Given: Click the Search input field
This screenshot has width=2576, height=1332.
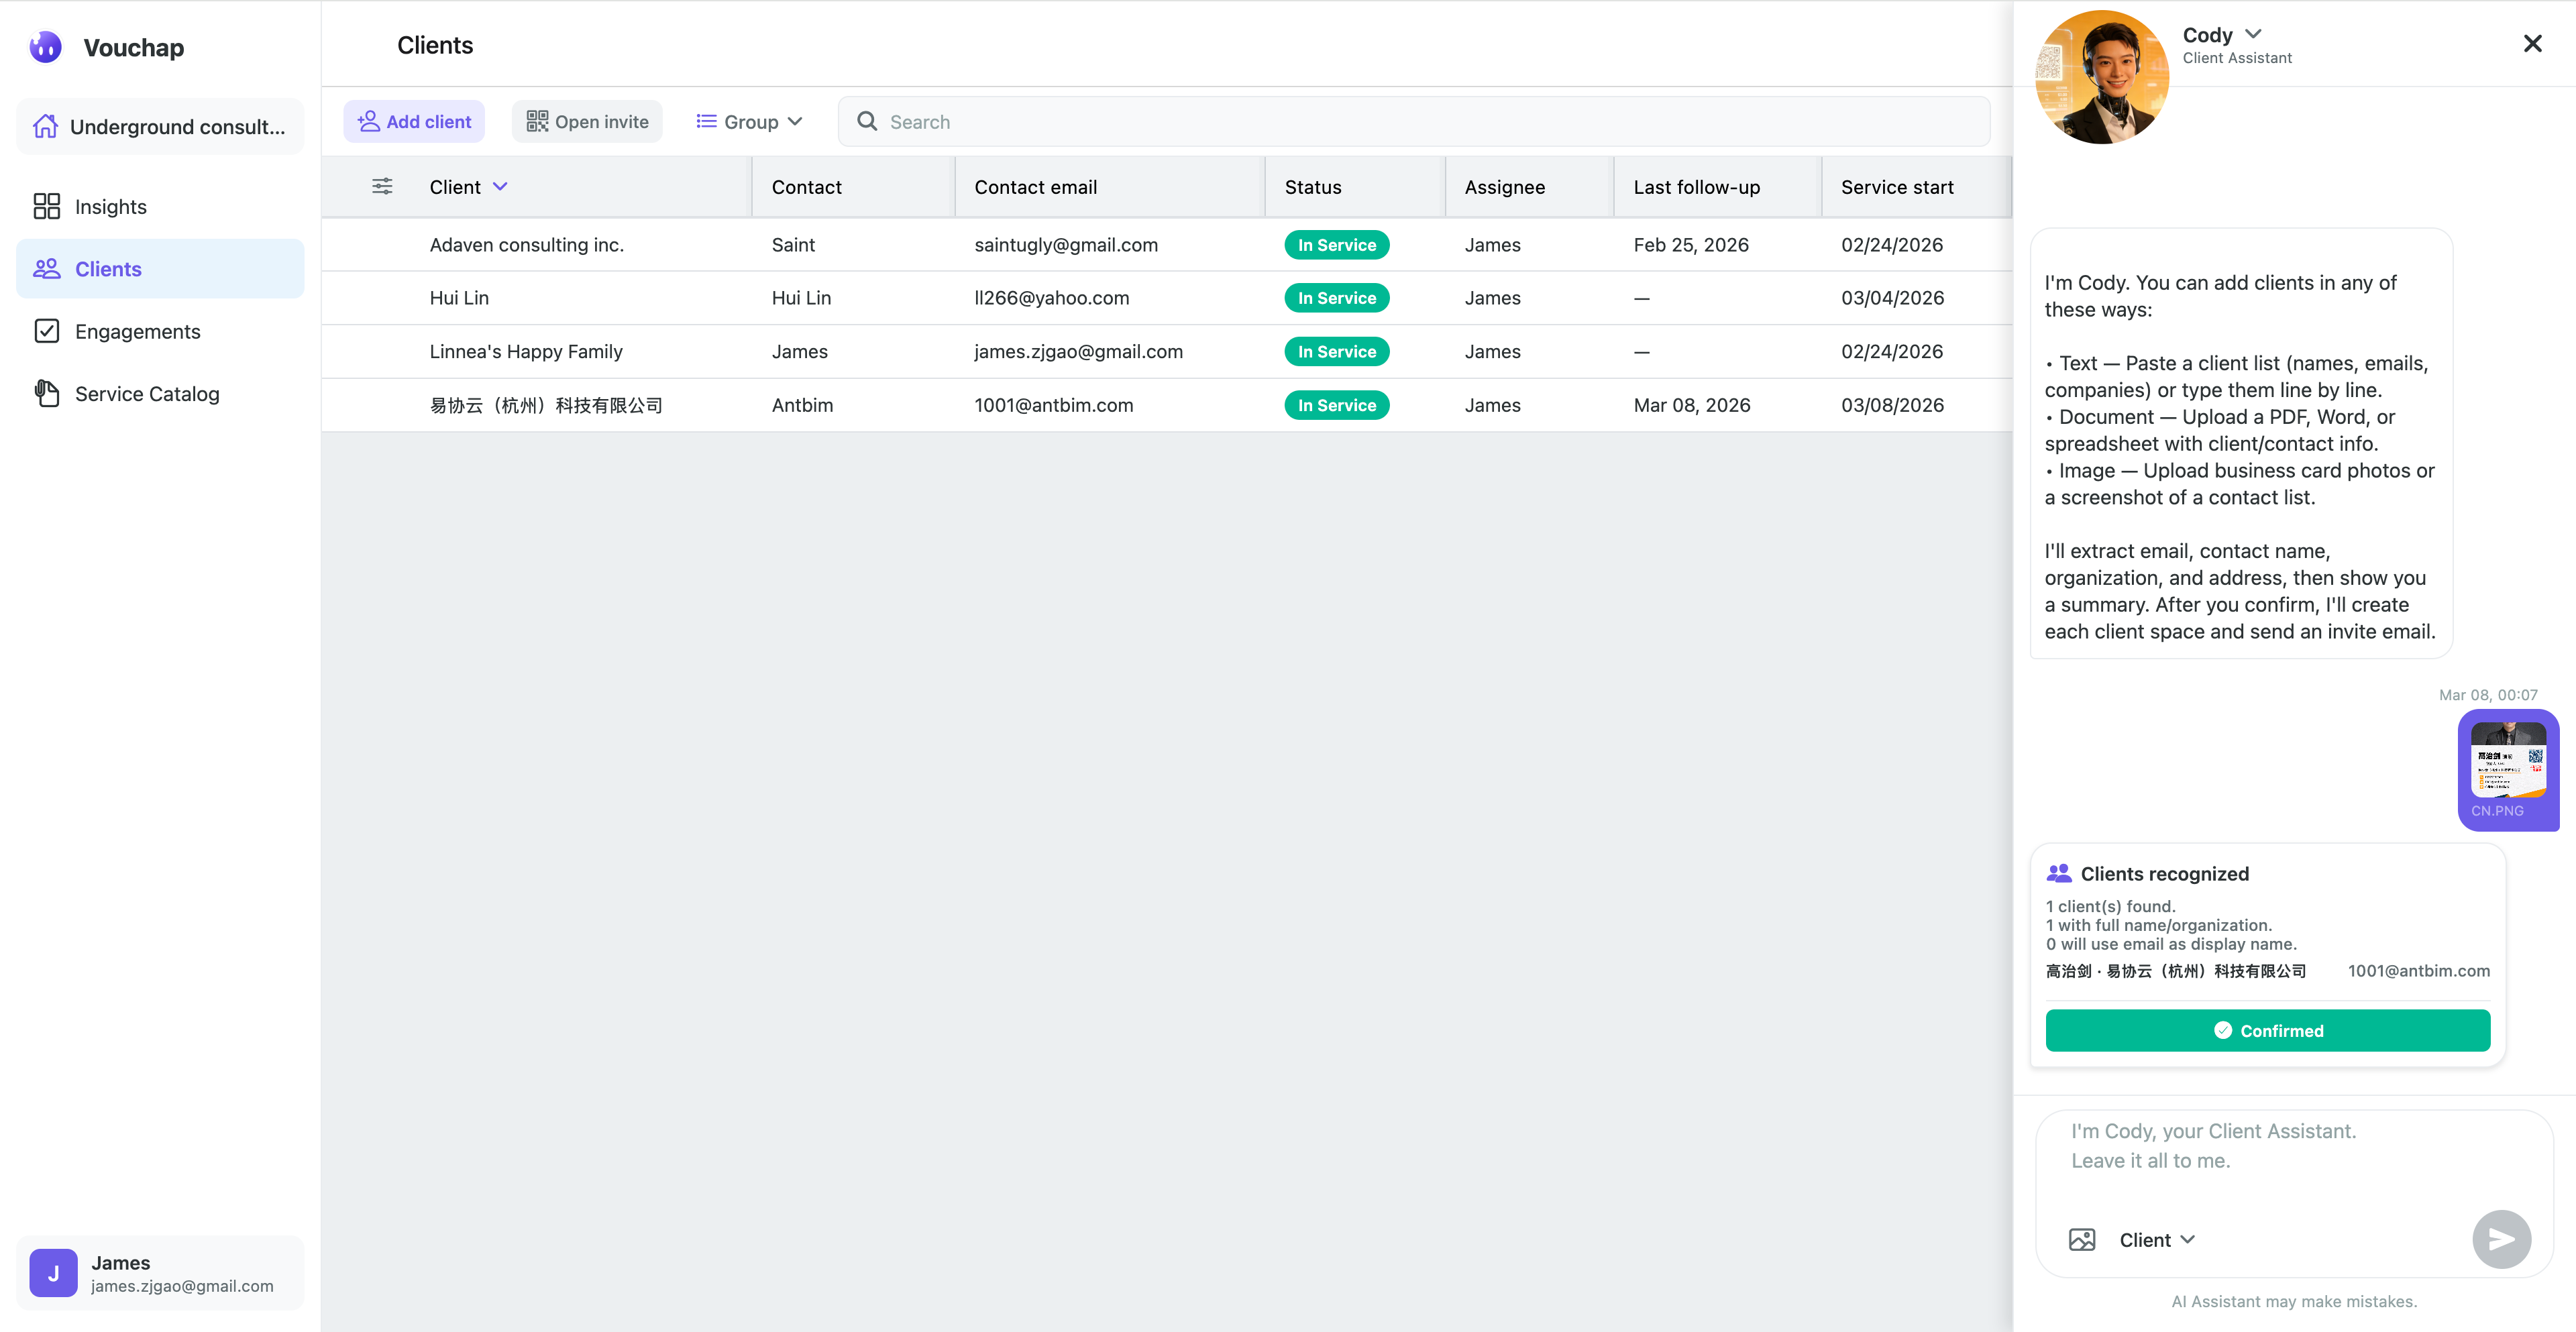Looking at the screenshot, I should coord(1200,121).
